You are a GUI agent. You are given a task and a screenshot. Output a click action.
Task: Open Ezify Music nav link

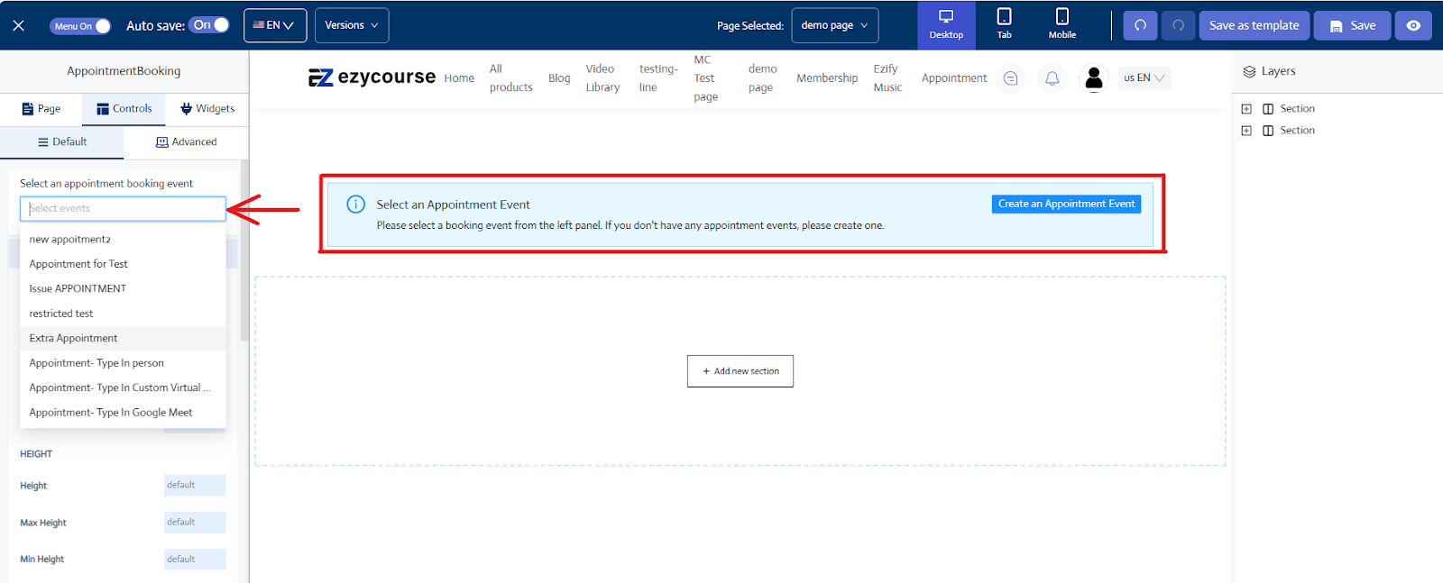(x=887, y=78)
